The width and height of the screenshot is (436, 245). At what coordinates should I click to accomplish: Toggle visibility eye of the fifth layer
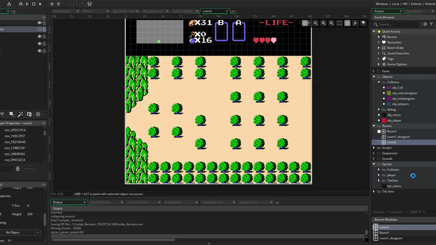(40, 51)
